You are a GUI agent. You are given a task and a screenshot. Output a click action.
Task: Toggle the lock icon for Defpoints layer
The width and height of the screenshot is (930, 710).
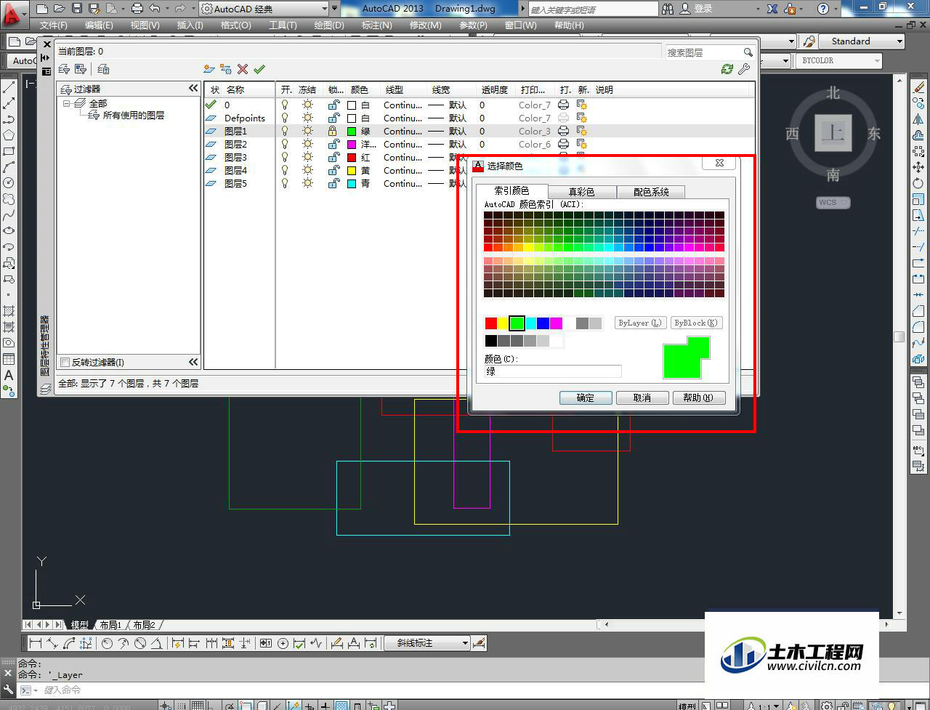(333, 118)
